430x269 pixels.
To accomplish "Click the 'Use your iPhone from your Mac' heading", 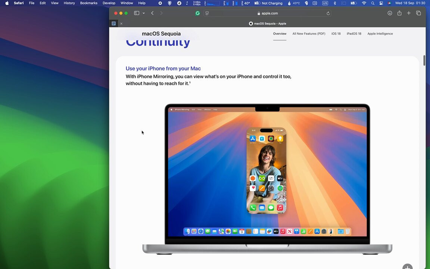I will click(163, 69).
